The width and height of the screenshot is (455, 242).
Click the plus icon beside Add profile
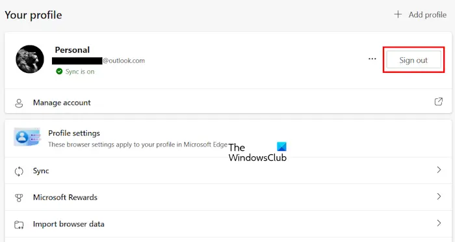[398, 14]
